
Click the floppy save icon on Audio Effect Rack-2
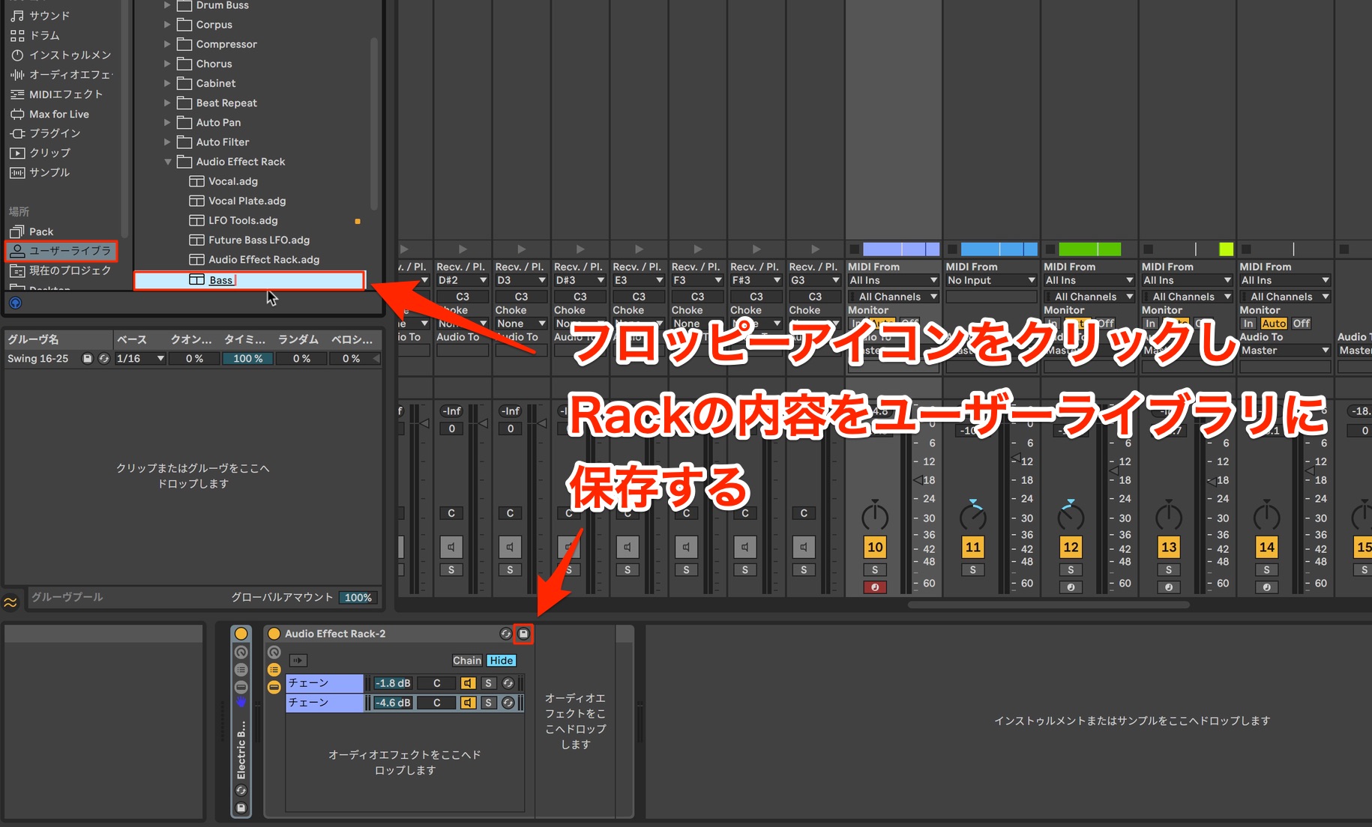[523, 634]
